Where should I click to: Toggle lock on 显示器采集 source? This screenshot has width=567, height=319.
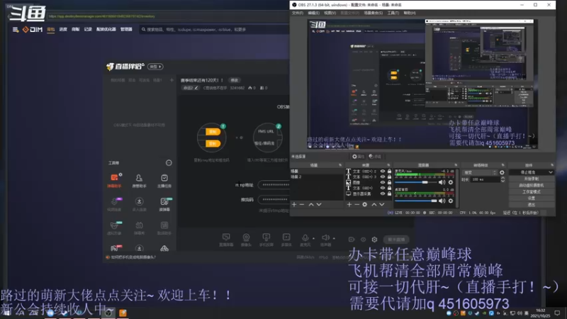389,194
